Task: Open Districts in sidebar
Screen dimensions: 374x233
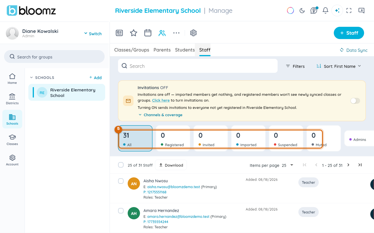Action: (12, 99)
